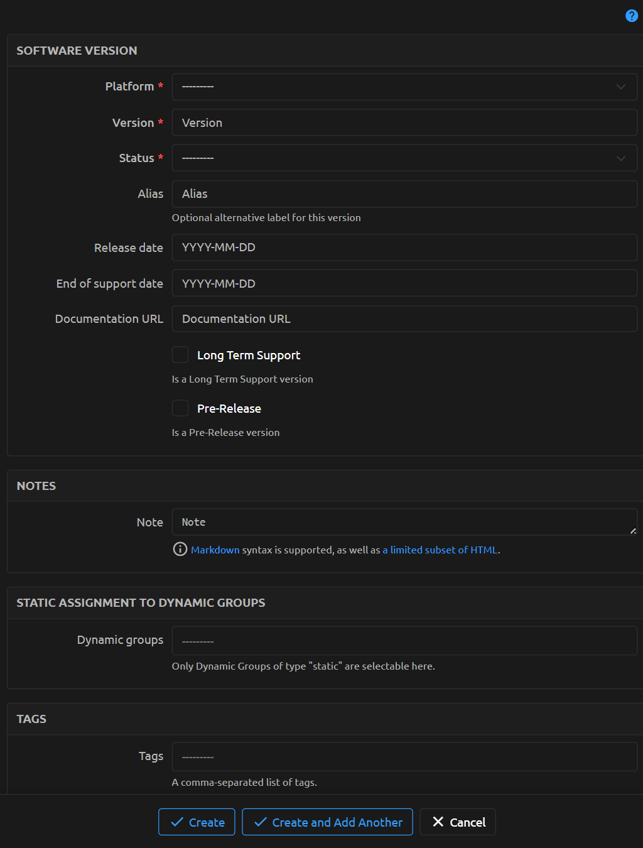643x848 pixels.
Task: Click Create and Add Another button
Action: [327, 822]
